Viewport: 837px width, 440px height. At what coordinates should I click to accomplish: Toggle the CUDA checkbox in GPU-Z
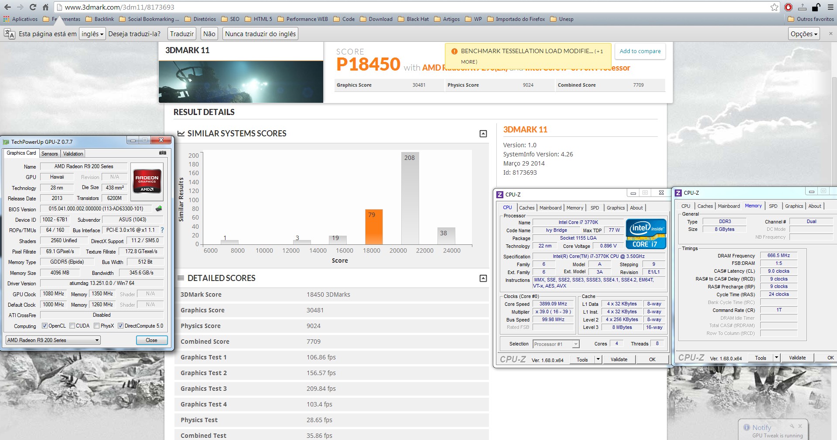(x=72, y=326)
